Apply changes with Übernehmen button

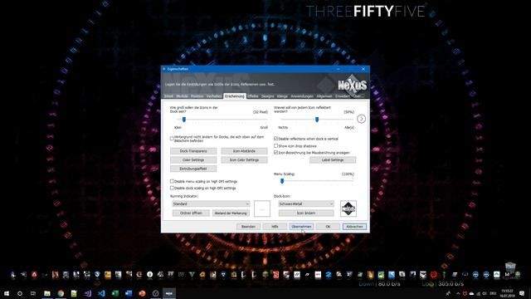tap(301, 227)
